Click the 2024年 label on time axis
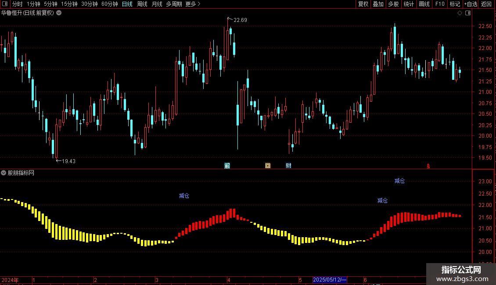This screenshot has width=496, height=285. [10, 280]
